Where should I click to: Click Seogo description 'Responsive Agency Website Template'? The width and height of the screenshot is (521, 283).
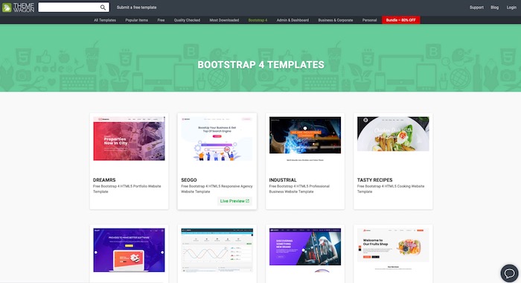coord(217,189)
